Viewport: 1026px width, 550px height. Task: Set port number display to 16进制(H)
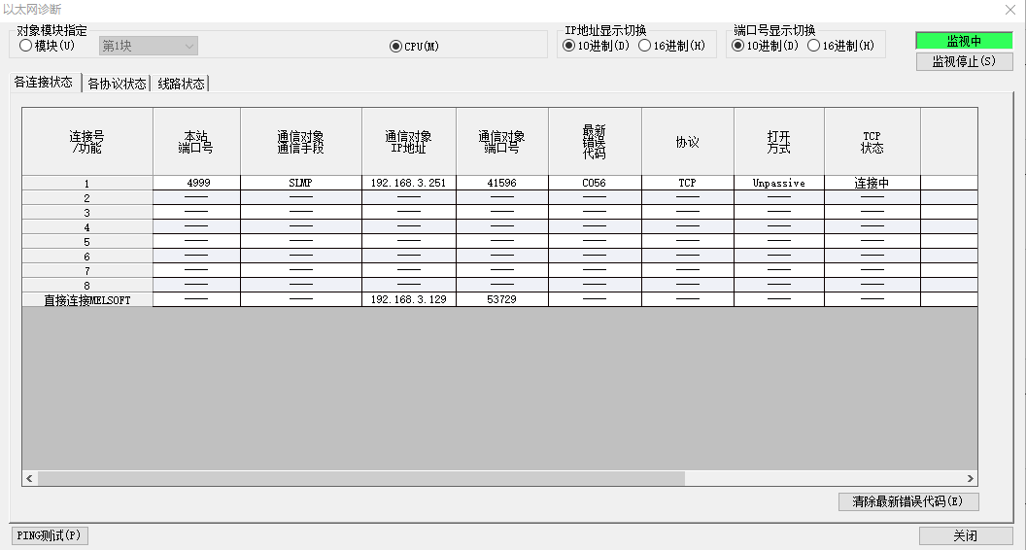tap(814, 46)
